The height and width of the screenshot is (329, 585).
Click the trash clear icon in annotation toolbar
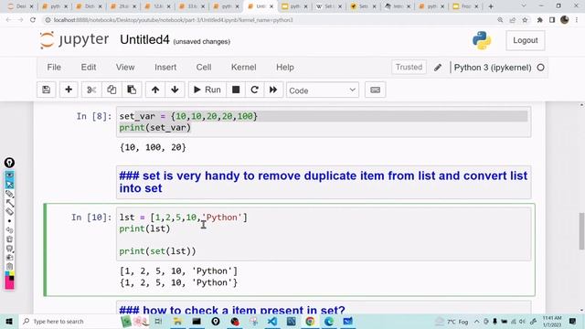click(x=9, y=239)
